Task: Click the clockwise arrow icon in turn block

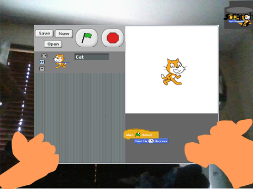Action: pyautogui.click(x=145, y=141)
